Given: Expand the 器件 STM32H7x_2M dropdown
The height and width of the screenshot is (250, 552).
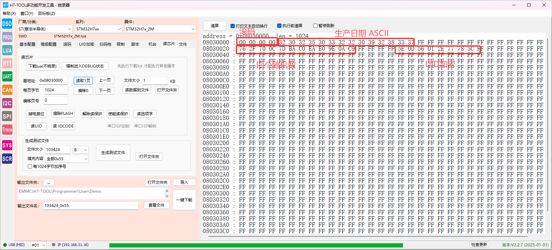Looking at the screenshot, I should pos(160,29).
